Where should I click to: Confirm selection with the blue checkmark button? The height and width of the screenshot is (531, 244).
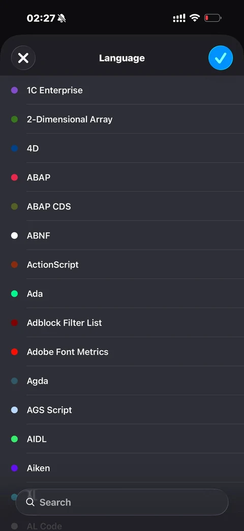pyautogui.click(x=220, y=58)
